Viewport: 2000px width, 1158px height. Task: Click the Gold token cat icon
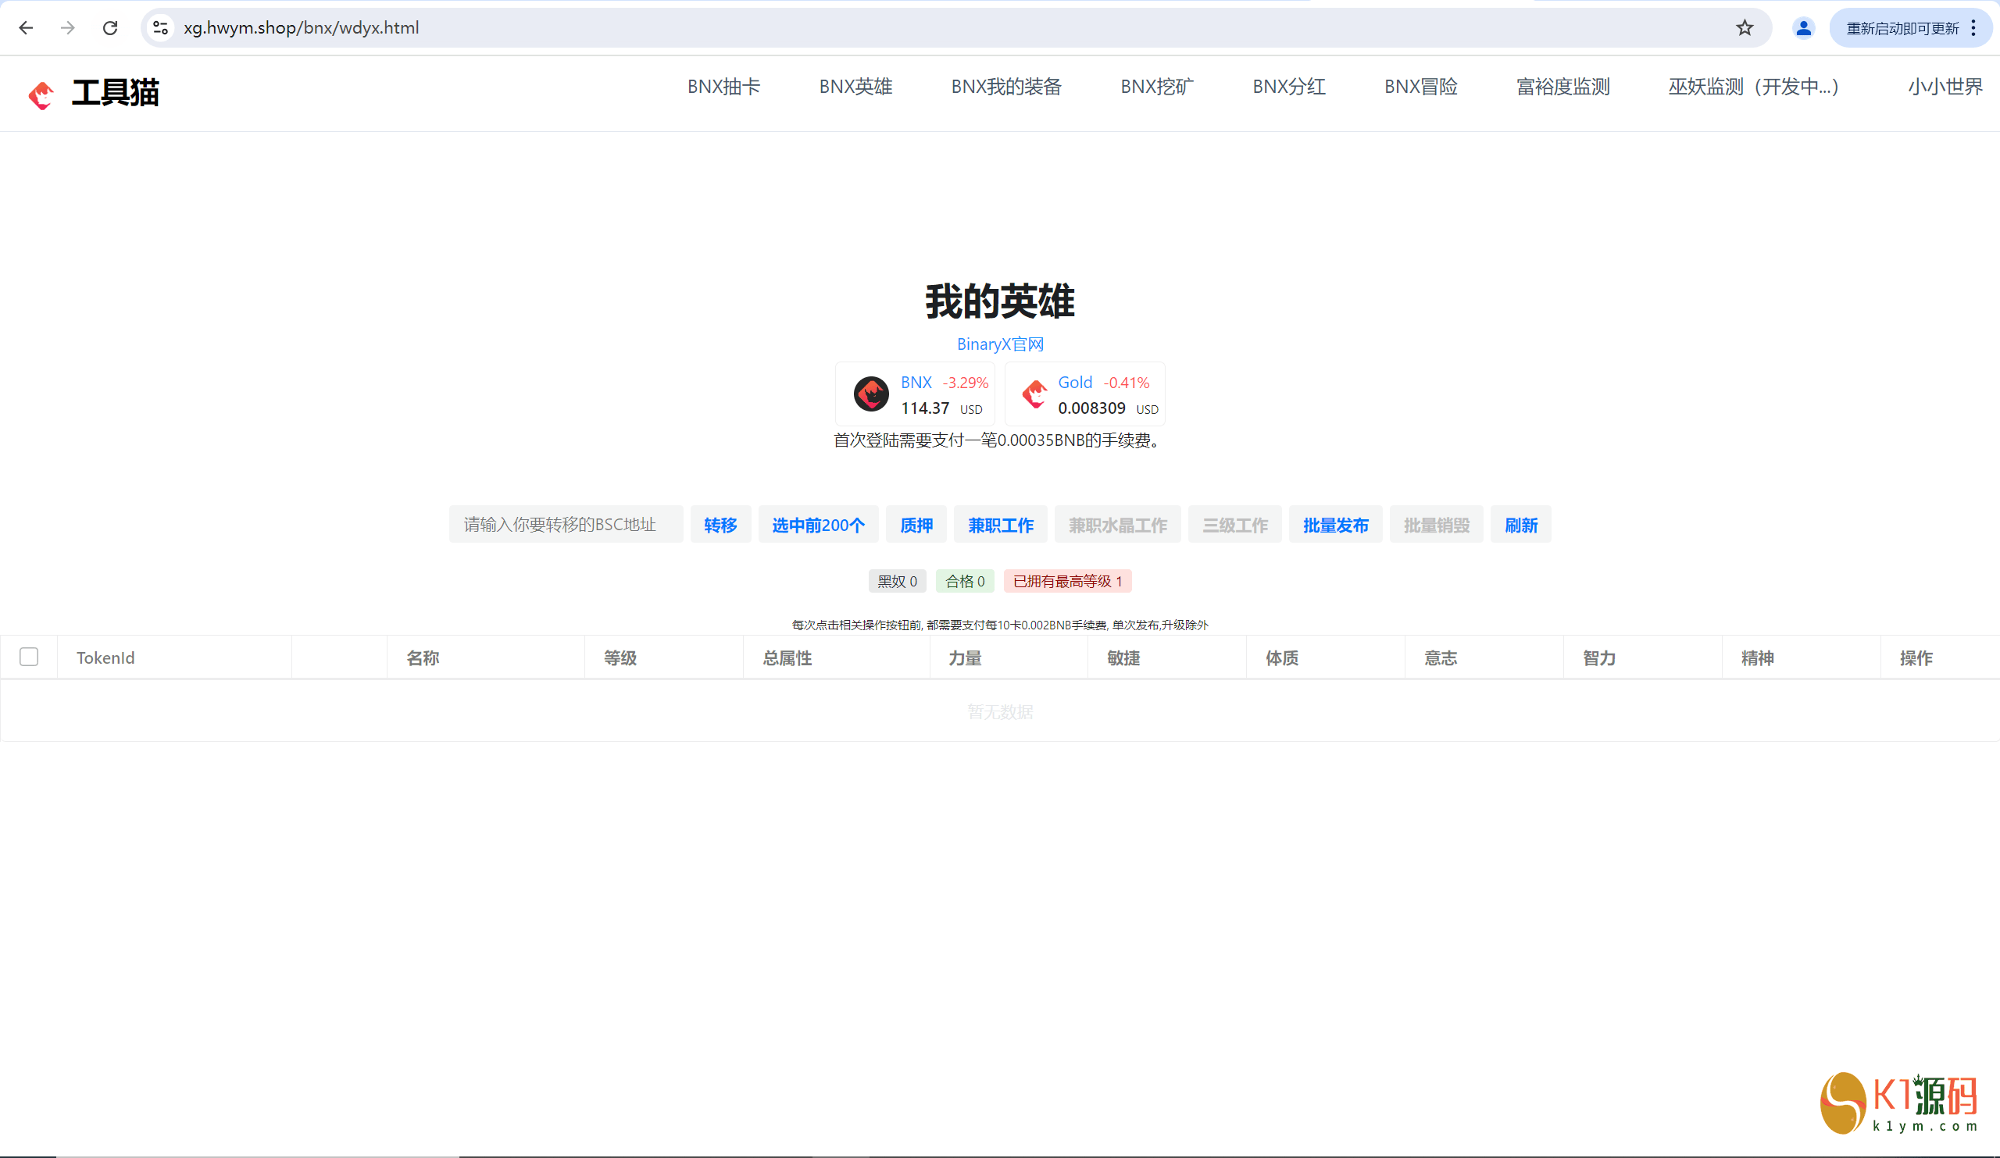(x=1035, y=394)
